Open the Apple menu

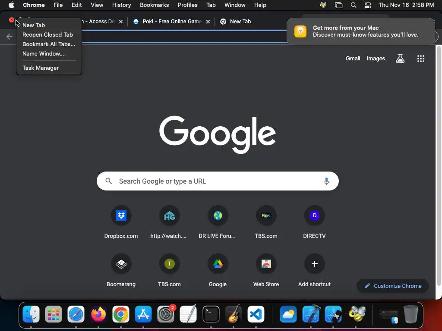11,5
